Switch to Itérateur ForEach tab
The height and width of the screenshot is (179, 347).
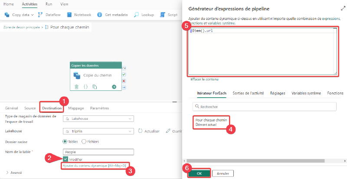(212, 93)
